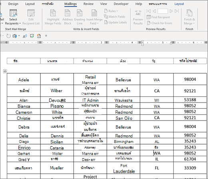Switch to the Review tab
Viewport: 208px width, 179px height.
pyautogui.click(x=88, y=4)
